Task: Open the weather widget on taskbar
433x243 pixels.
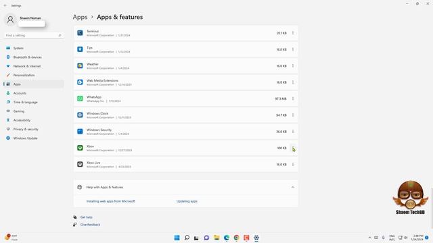Action: (x=11, y=238)
